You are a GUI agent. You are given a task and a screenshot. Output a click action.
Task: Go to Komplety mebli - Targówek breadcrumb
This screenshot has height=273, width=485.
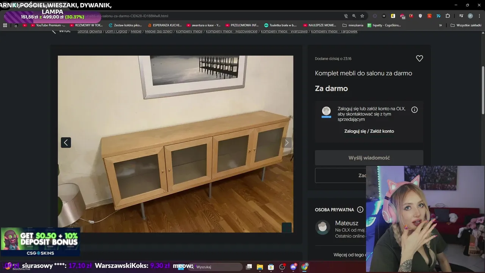coord(334,31)
